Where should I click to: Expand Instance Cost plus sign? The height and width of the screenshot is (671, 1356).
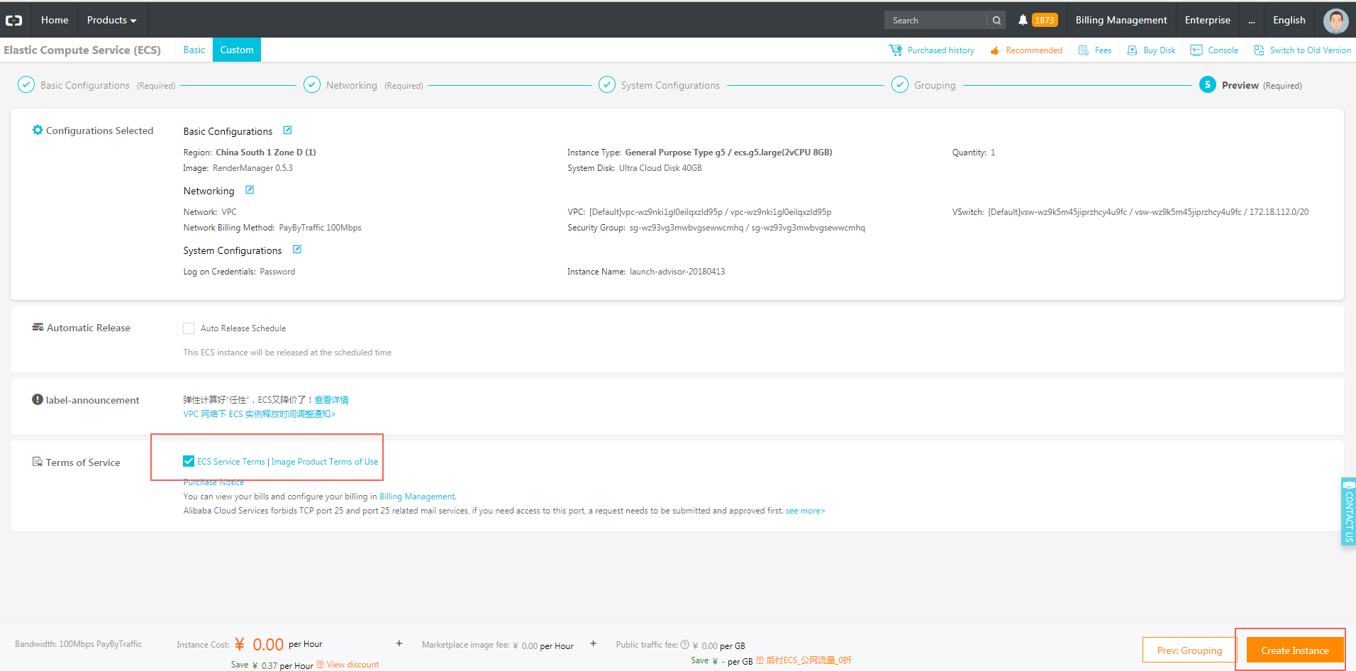click(x=399, y=644)
